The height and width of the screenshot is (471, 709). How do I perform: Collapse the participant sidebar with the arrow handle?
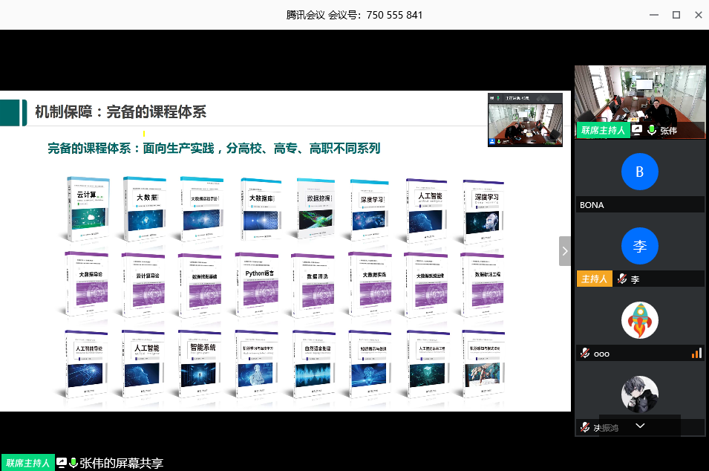click(564, 251)
